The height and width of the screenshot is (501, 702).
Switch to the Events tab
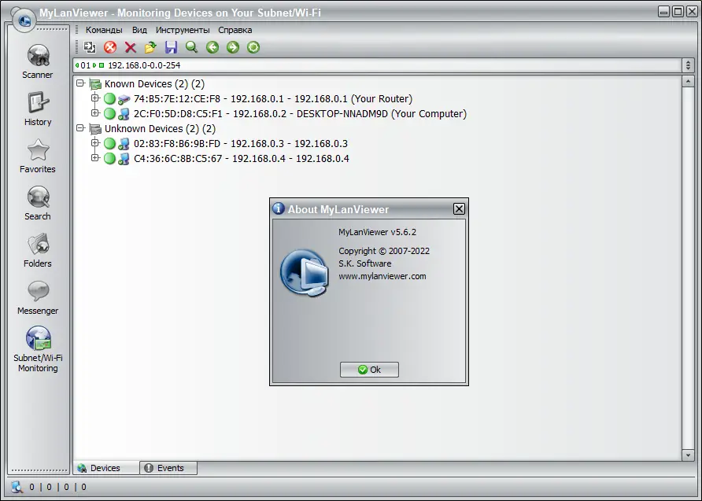[168, 468]
